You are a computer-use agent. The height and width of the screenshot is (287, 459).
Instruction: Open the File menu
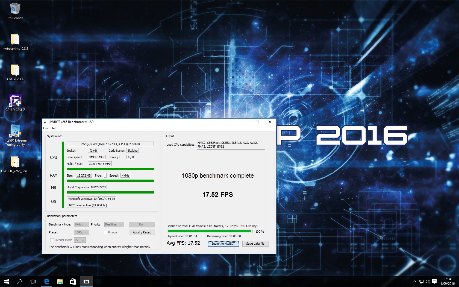(x=46, y=128)
